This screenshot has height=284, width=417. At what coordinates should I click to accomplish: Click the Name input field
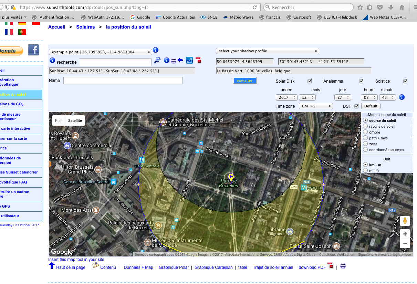coord(123,81)
